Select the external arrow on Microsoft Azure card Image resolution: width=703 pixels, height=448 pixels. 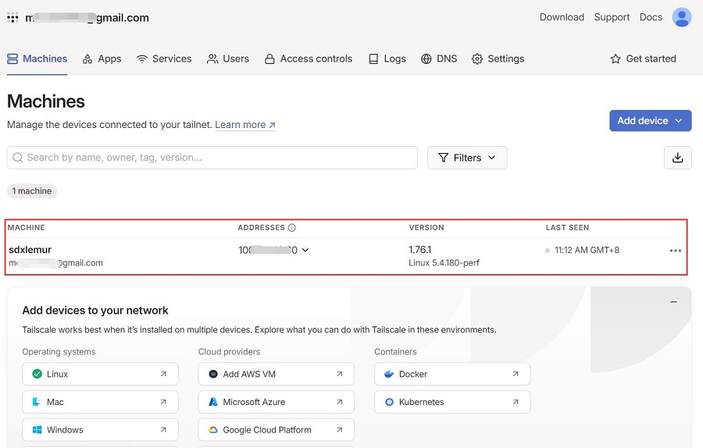340,402
